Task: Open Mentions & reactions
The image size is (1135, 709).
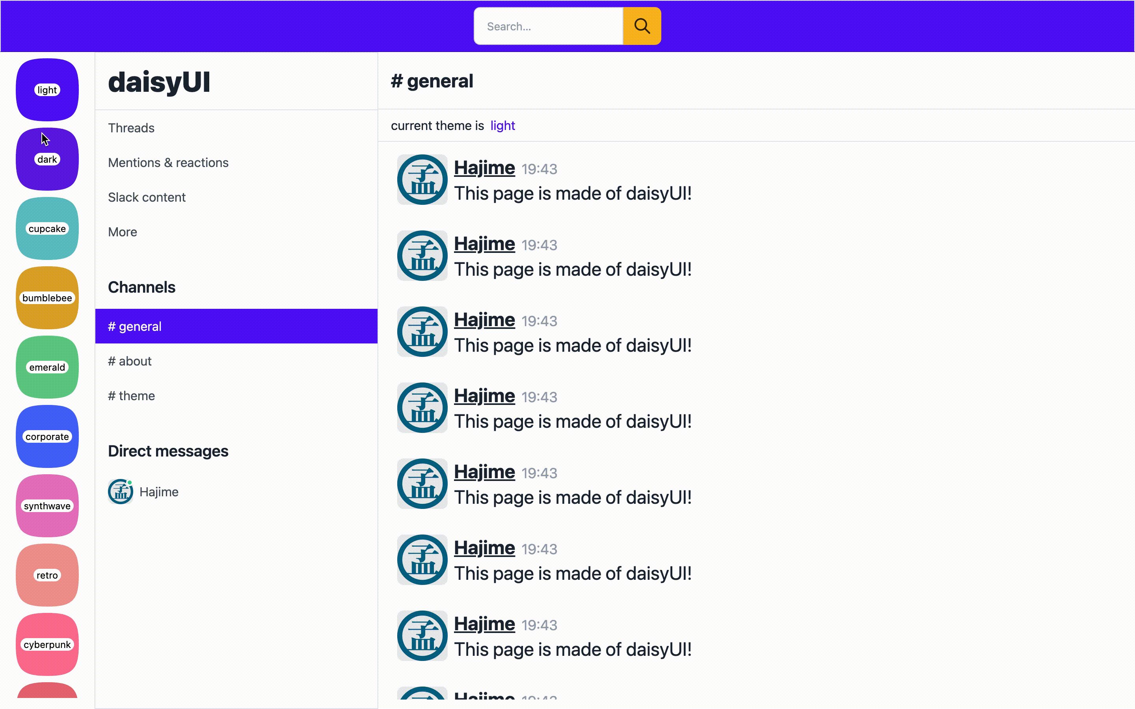Action: point(236,163)
